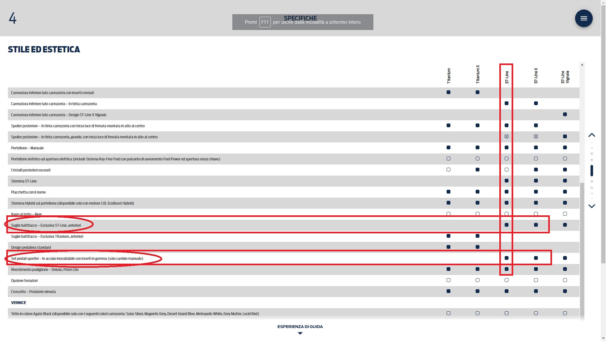This screenshot has width=606, height=341.
Task: Click the Soglie battitacco Esclusiva ST-Line row label
Action: coord(46,225)
